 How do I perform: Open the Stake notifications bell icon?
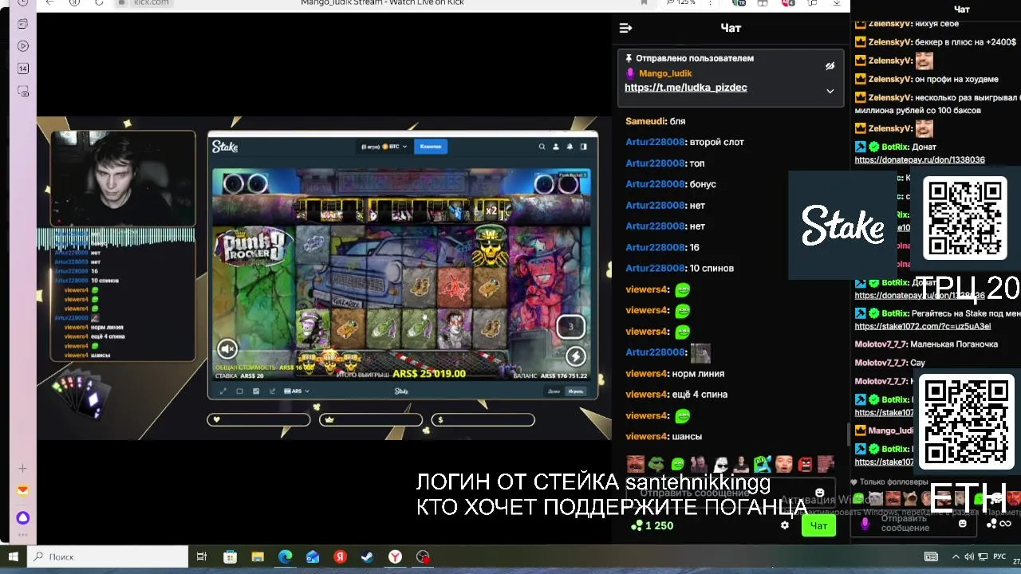click(x=570, y=147)
